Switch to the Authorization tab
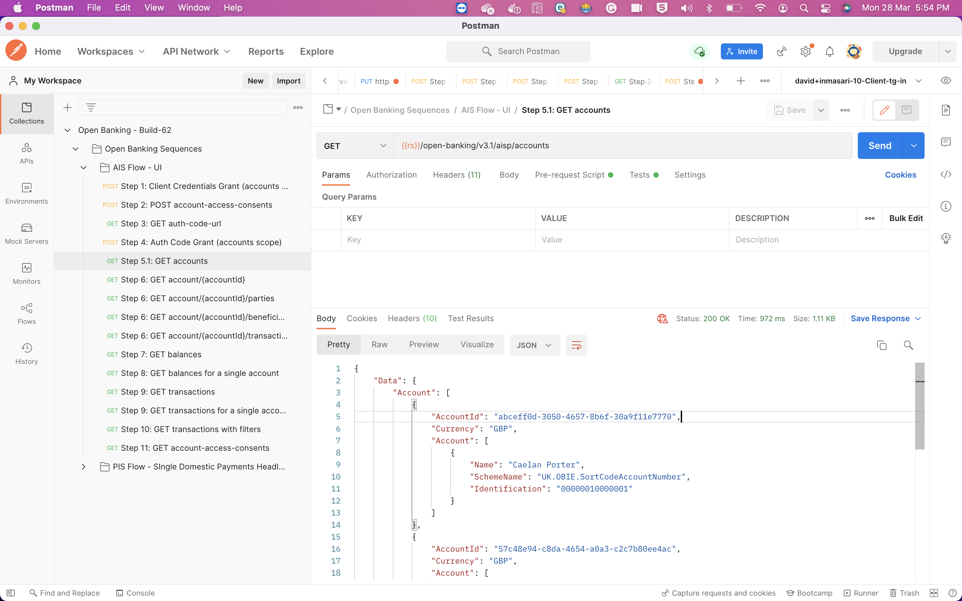Image resolution: width=962 pixels, height=601 pixels. (391, 175)
